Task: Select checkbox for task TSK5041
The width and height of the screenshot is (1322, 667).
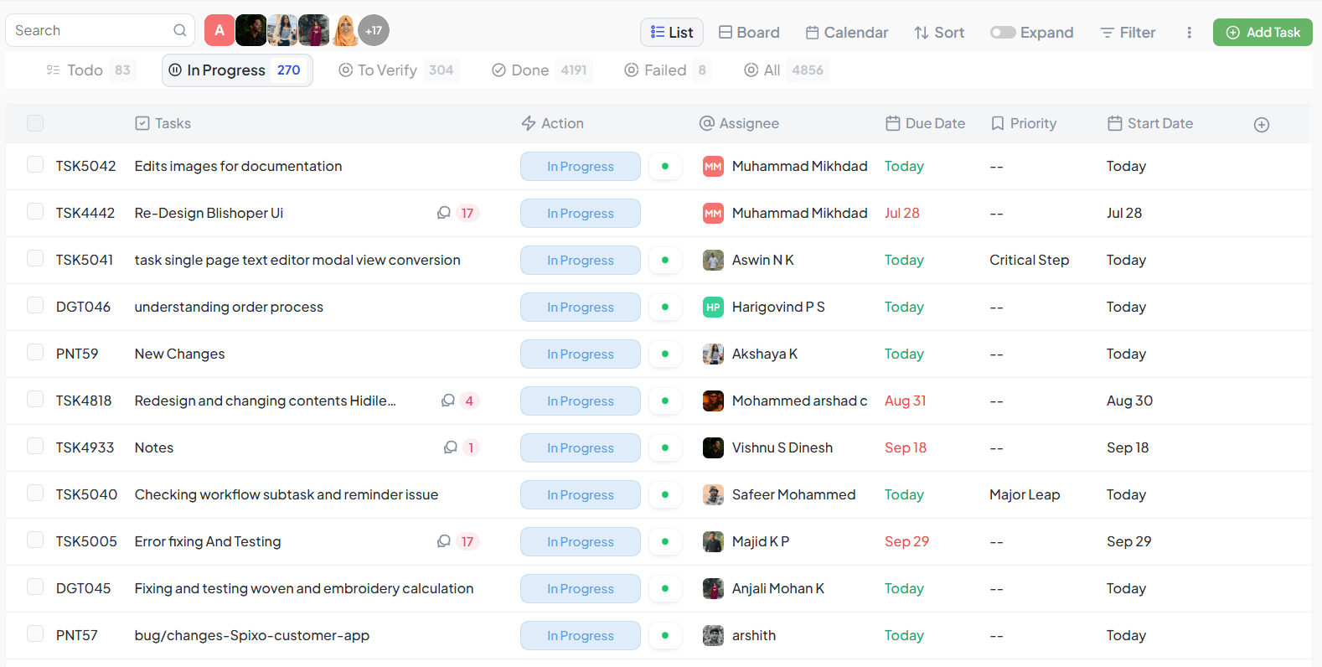Action: 35,259
